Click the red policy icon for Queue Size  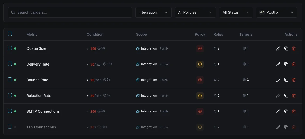click(x=200, y=48)
